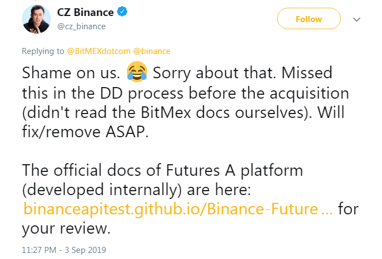This screenshot has height=259, width=382.
Task: Open the binanceapitest.github.io docs link
Action: 178,209
